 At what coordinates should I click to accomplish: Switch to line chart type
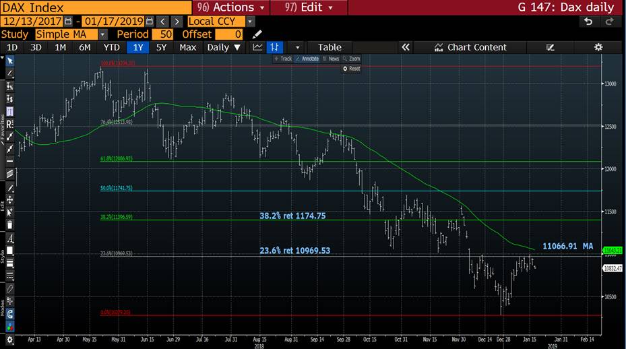click(257, 47)
